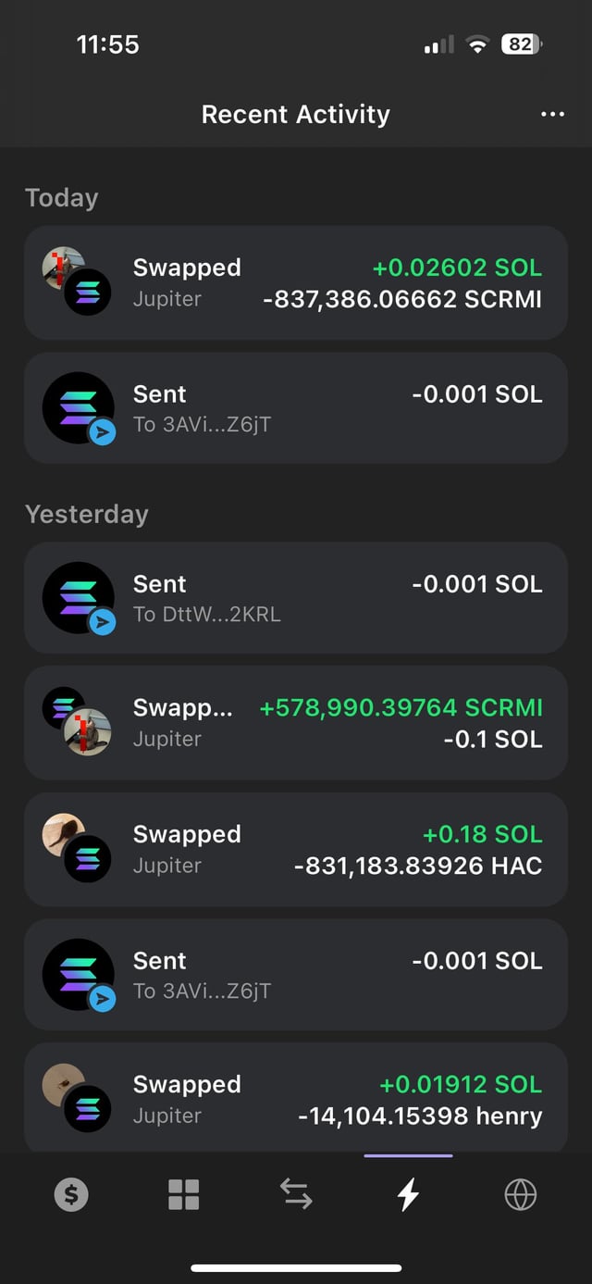Tap Solana icon on Sent to DttW...2KRL

[x=79, y=598]
